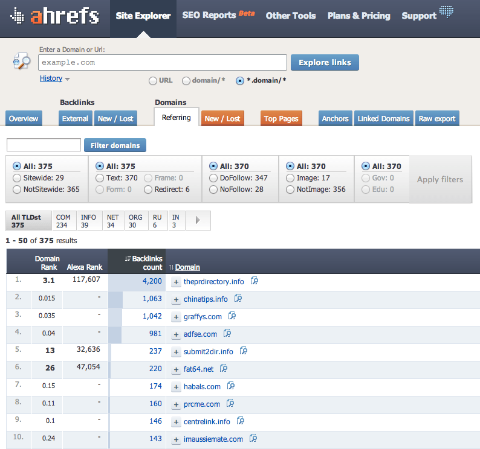Choose Image: 17 filter
480x449 pixels.
pyautogui.click(x=290, y=178)
